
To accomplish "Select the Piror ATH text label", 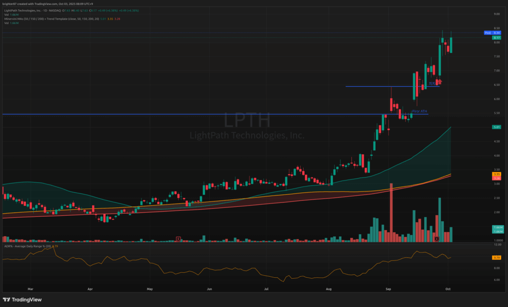I will 419,112.
